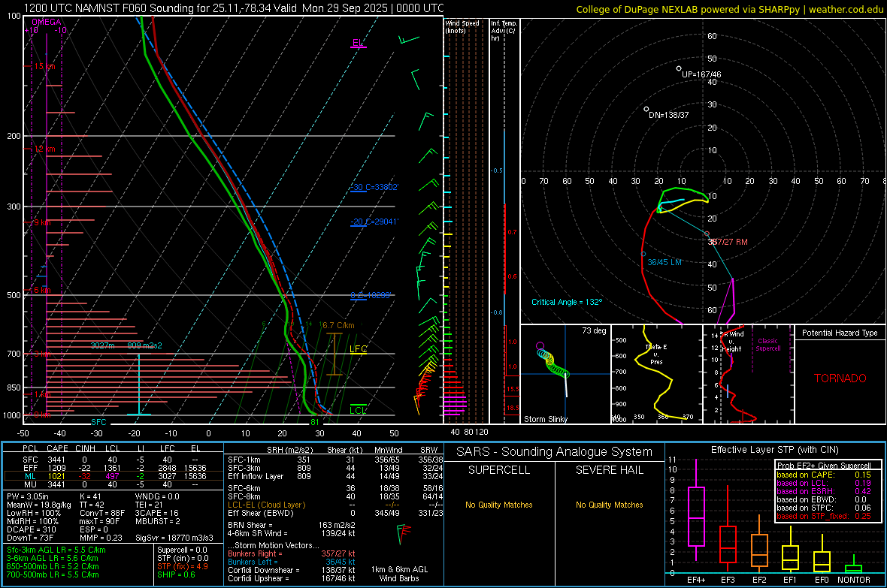The width and height of the screenshot is (887, 588).
Task: Click the Effective Layer STP (with CIN) title
Action: [x=774, y=450]
